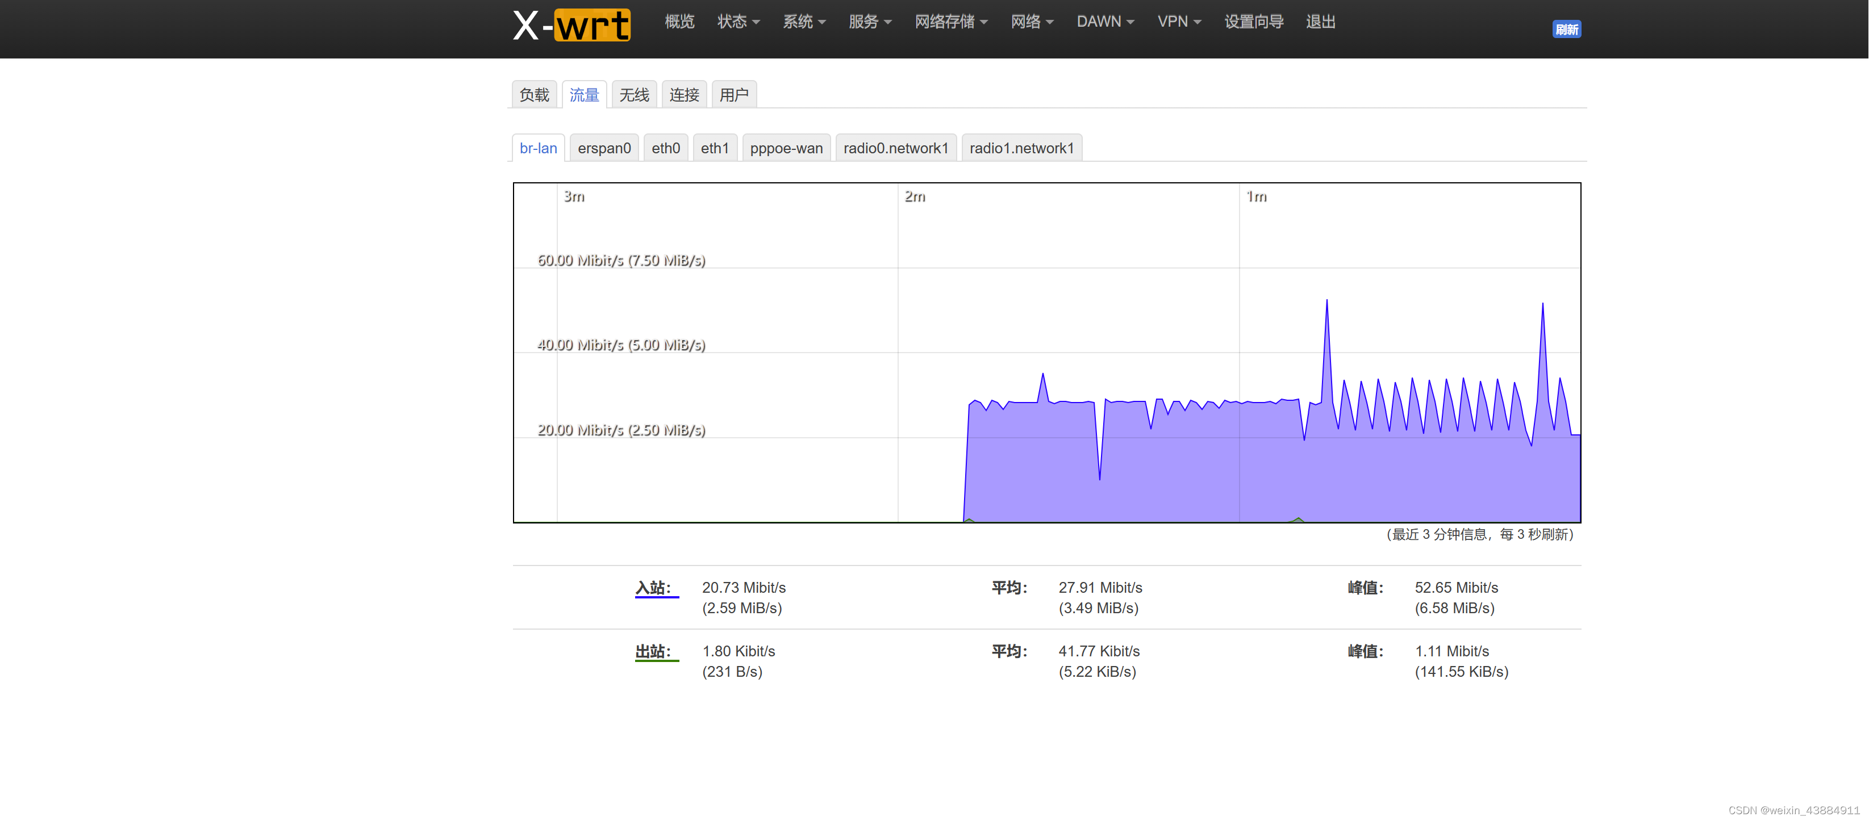Click 退出 to log out
The image size is (1869, 821).
(1320, 22)
